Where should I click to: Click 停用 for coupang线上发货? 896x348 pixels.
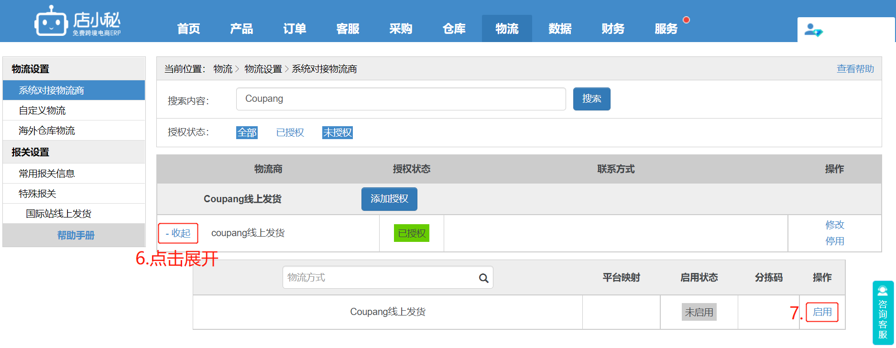(x=835, y=241)
